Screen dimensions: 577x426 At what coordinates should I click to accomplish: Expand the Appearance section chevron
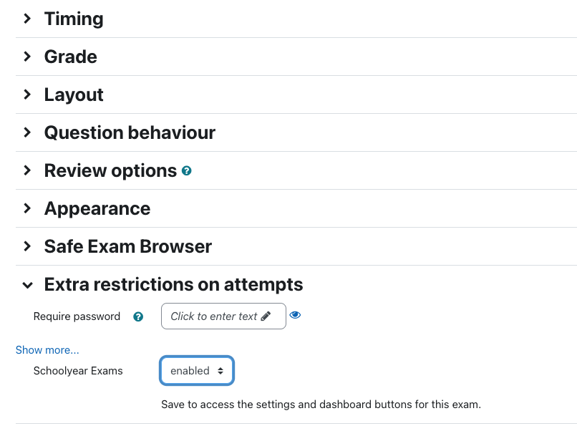[x=27, y=208]
